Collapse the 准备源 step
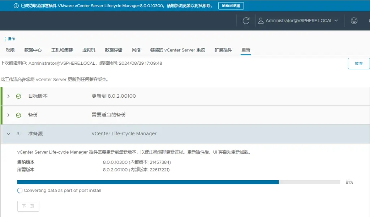 (8, 134)
